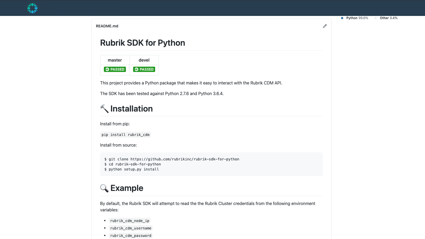Click the rubrik_cdm_username variable
This screenshot has width=425, height=239.
tap(131, 228)
